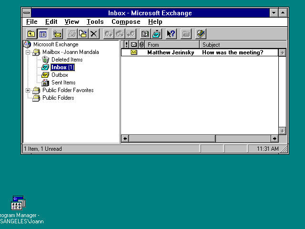Screen dimensions: 305x229
Task: Toggle the Show/Hide Folder List button
Action: (x=42, y=34)
